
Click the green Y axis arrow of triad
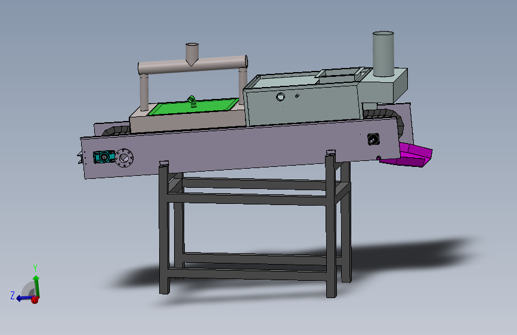point(36,286)
